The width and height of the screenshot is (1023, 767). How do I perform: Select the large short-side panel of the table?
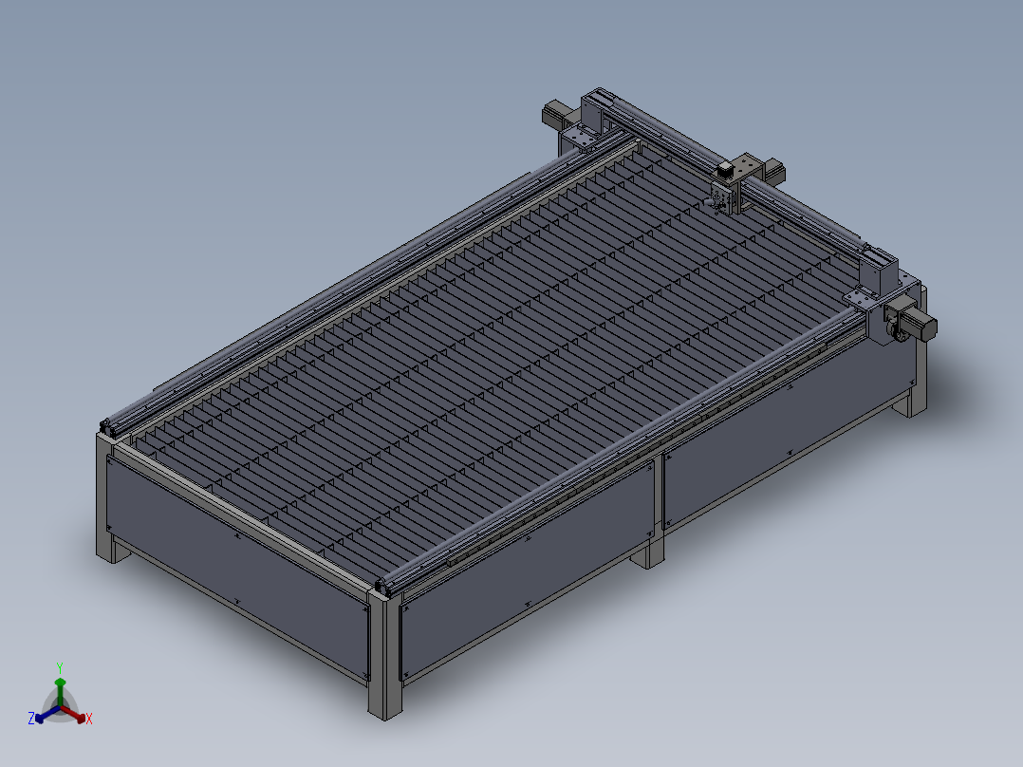coord(236,567)
